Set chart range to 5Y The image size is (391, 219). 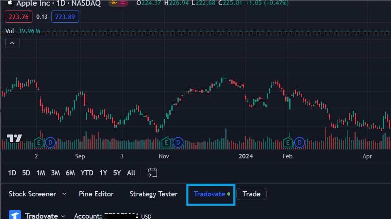pos(117,173)
